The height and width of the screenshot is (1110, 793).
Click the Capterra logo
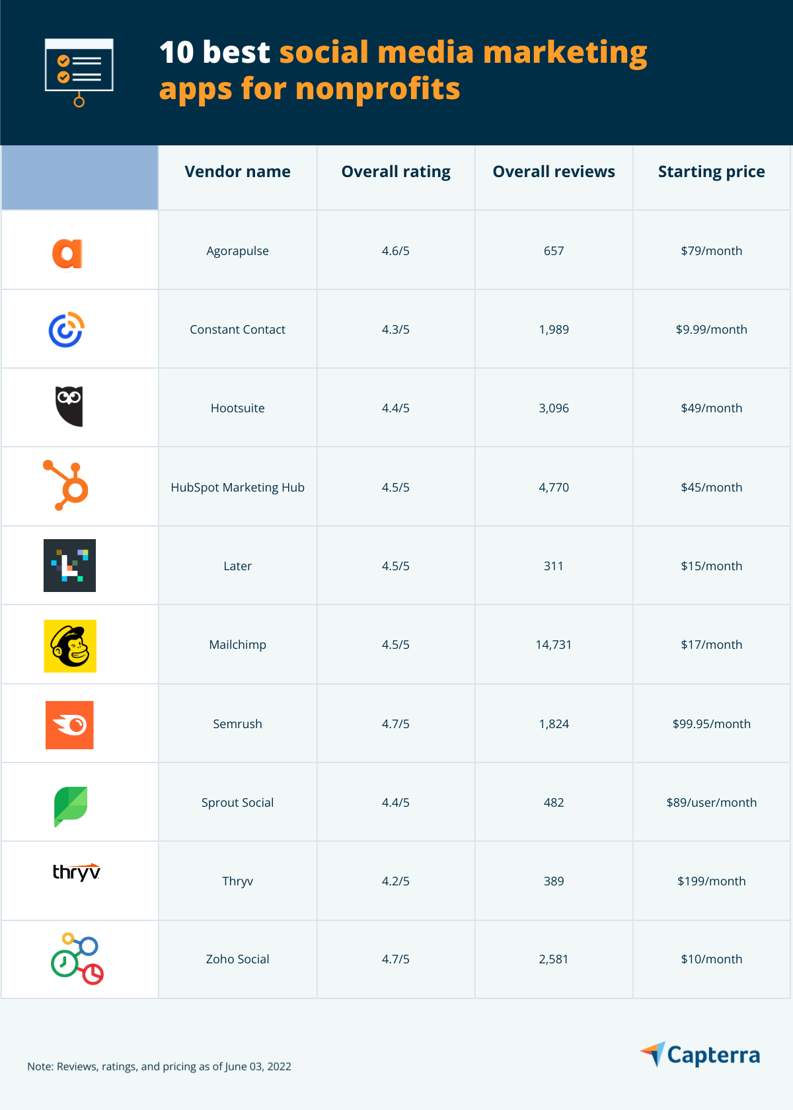[x=700, y=1054]
